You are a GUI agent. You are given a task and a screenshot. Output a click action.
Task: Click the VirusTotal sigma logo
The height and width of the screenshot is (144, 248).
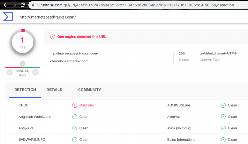[8, 17]
